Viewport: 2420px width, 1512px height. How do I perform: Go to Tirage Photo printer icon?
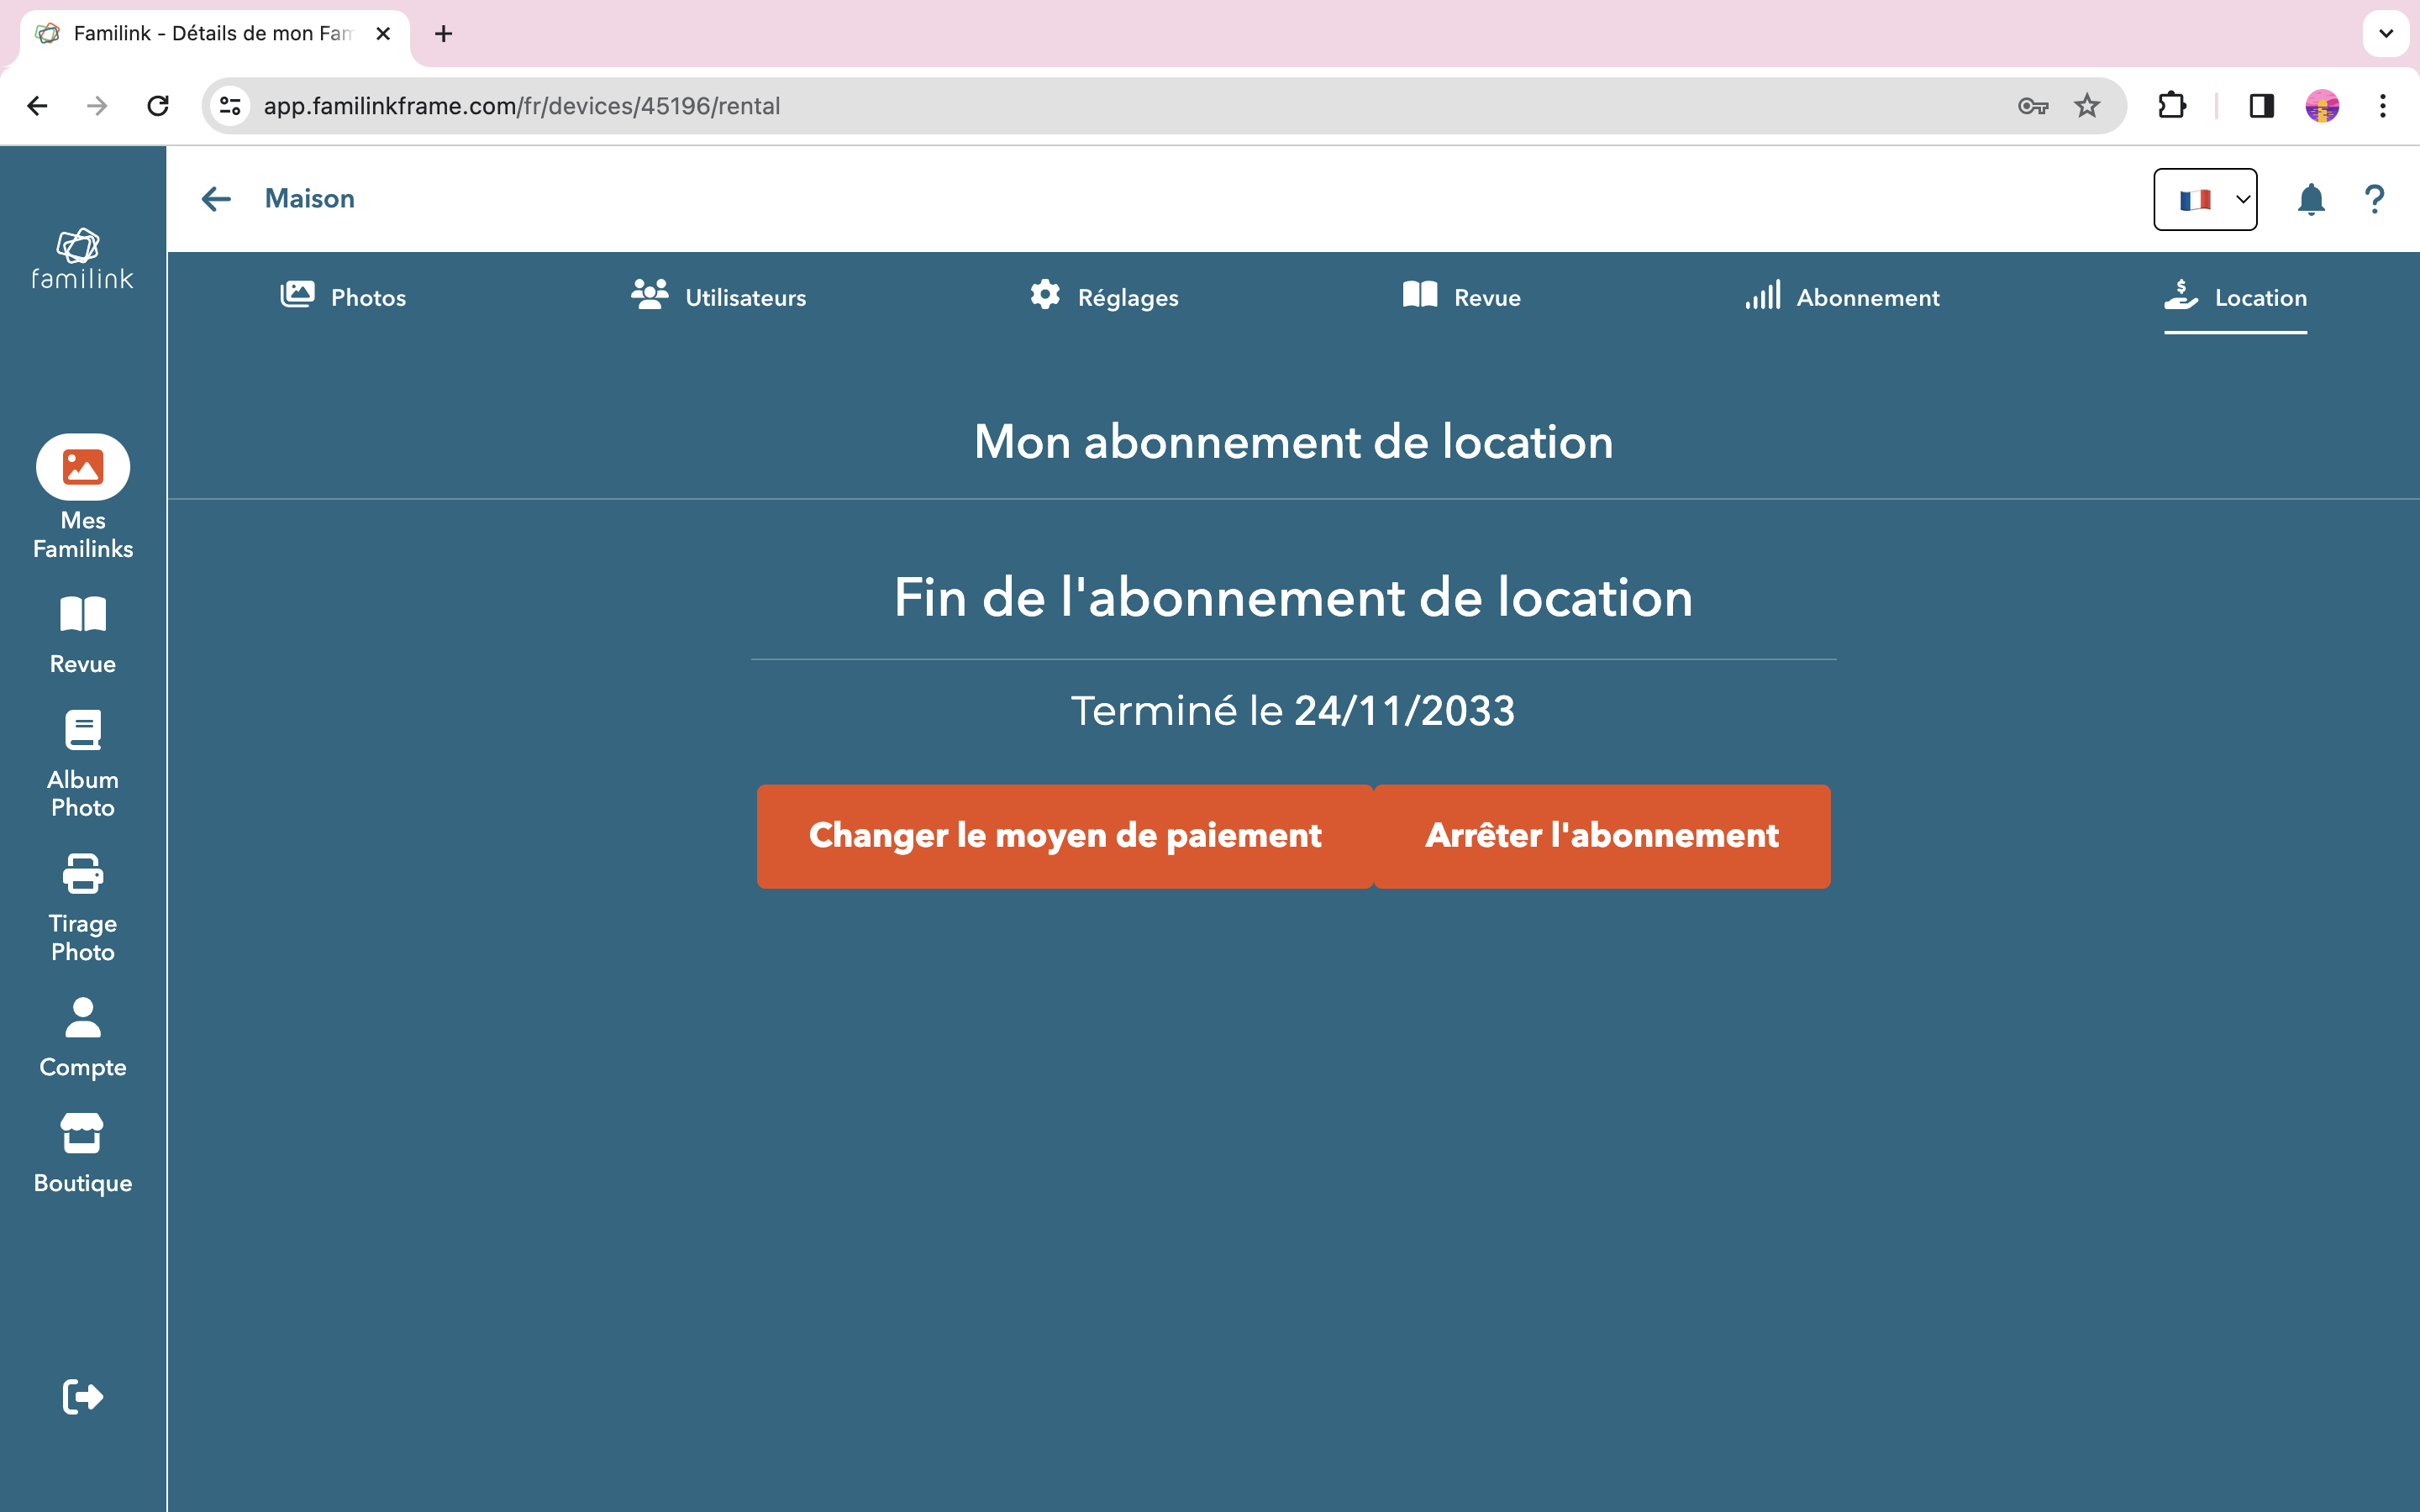83,875
